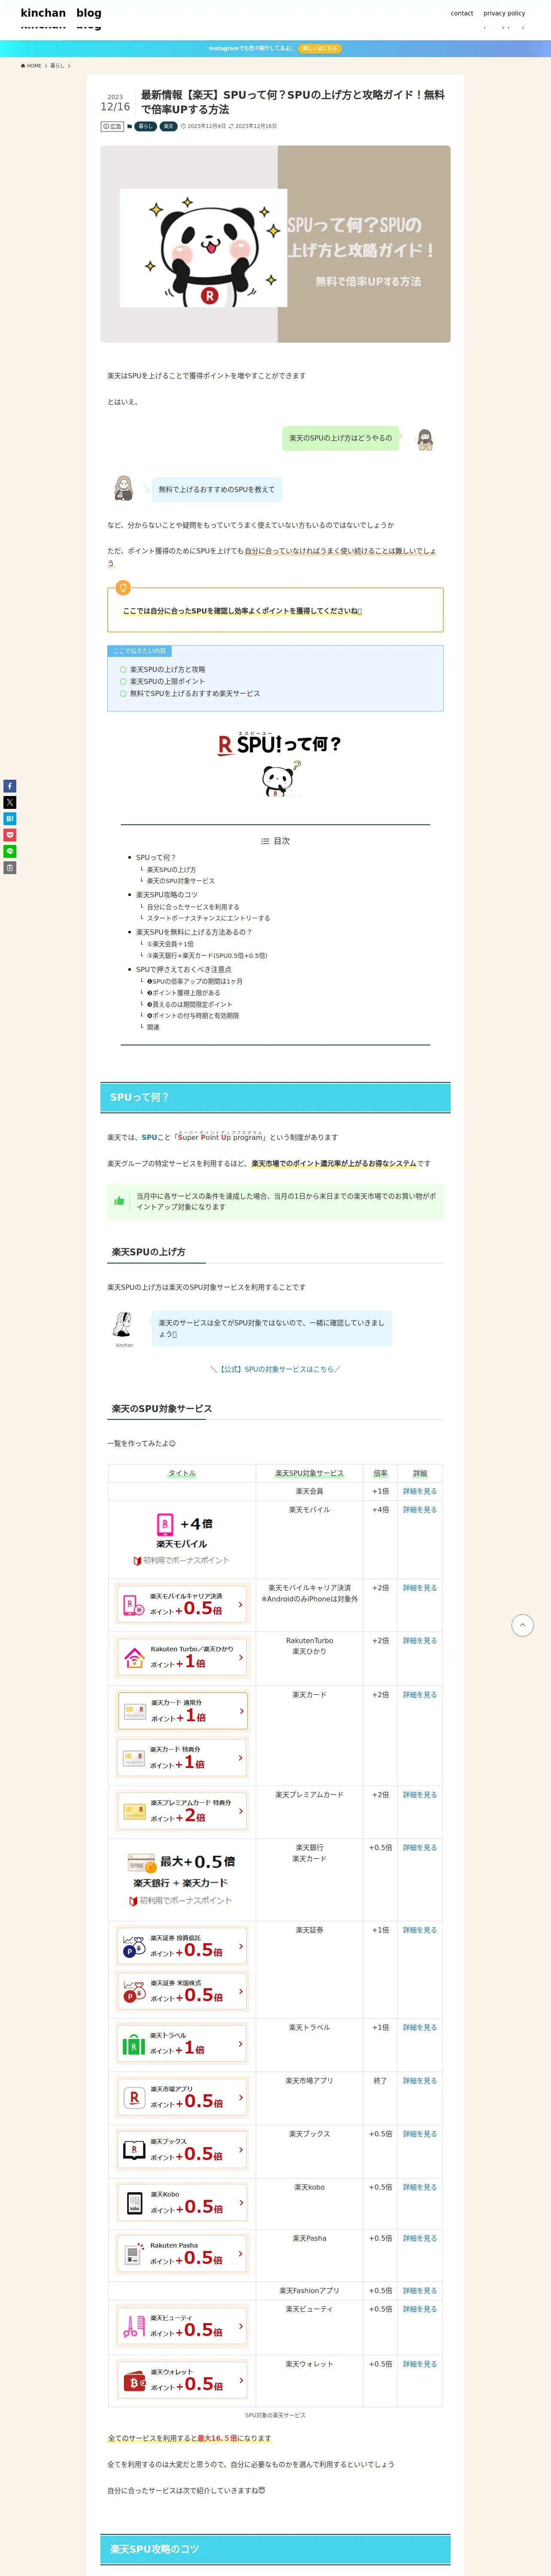551x2576 pixels.
Task: Click the 楽天カード 特典分 +1倍 banner
Action: click(182, 1757)
